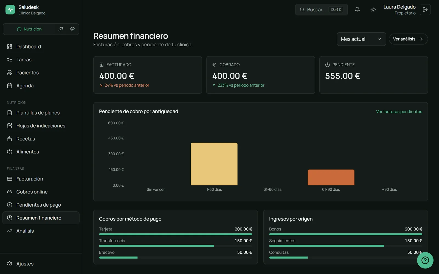Click the logout icon button

(x=425, y=10)
